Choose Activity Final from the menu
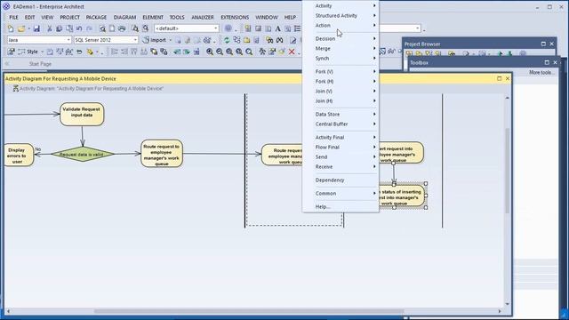Viewport: 569px width, 320px height. 341,137
